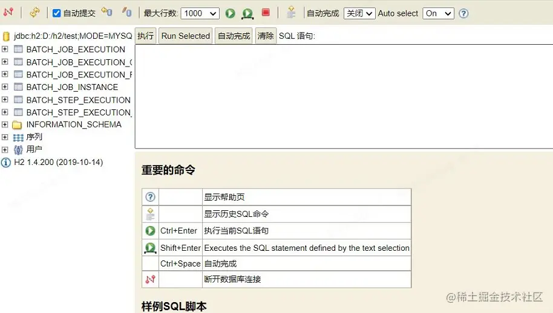Image resolution: width=553 pixels, height=313 pixels.
Task: Click the 用户 users icon
Action: click(18, 150)
